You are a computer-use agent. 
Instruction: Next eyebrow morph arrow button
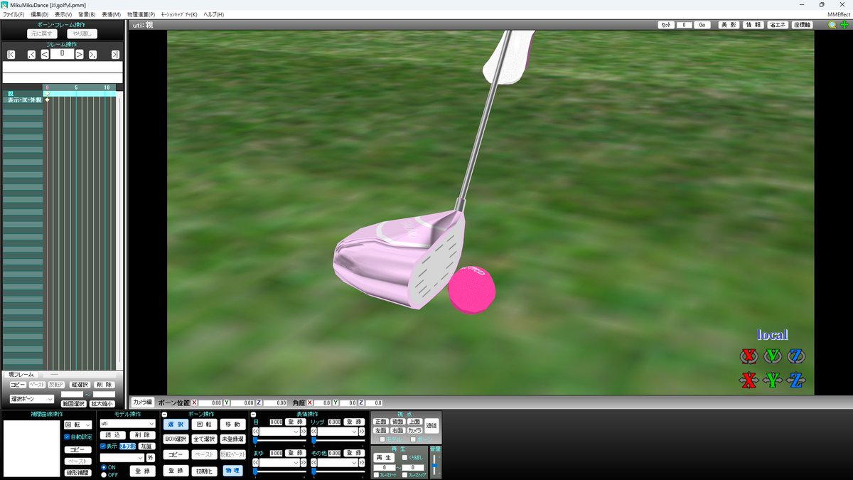point(304,463)
